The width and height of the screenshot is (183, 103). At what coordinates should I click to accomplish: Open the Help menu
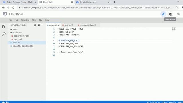tap(47, 20)
